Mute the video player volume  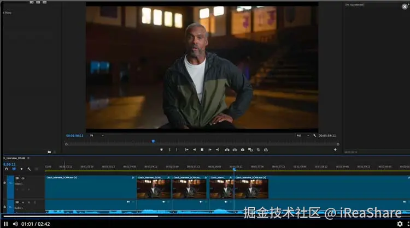15,224
